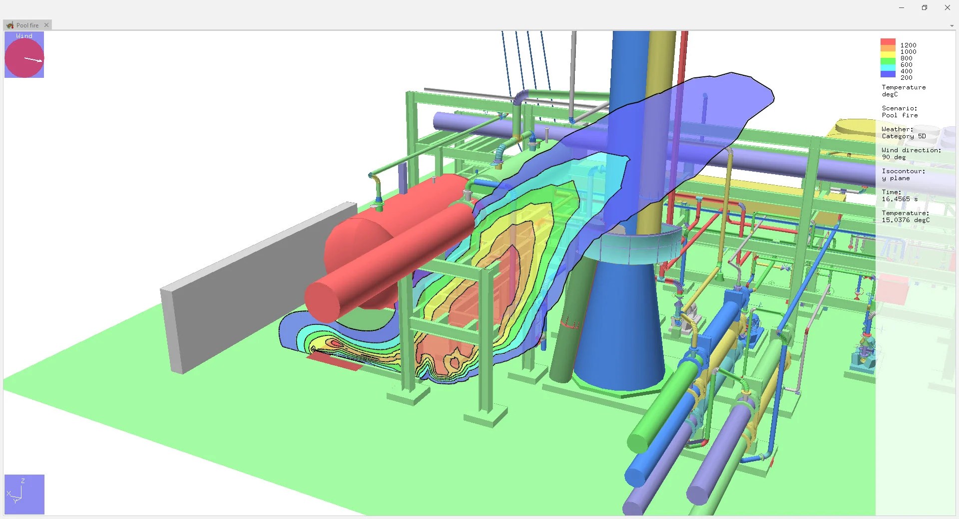959x519 pixels.
Task: Click the Isocontour y plane label
Action: [903, 175]
